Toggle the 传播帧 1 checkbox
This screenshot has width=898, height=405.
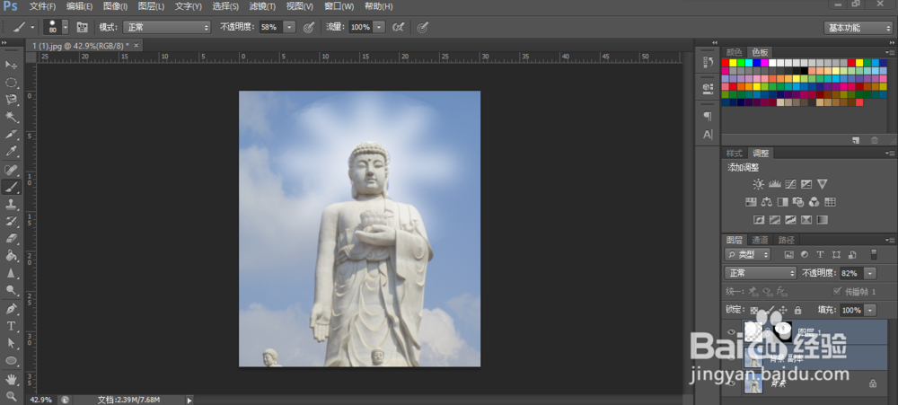tap(837, 292)
